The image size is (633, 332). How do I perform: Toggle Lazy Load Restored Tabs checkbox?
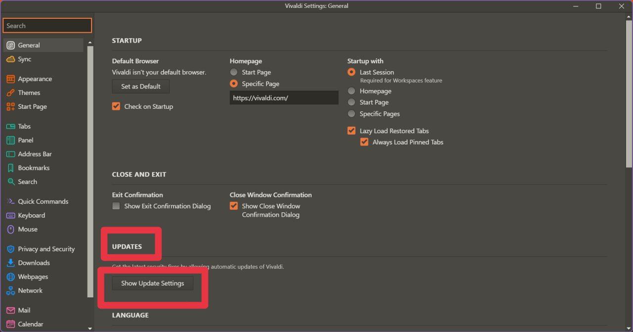352,131
